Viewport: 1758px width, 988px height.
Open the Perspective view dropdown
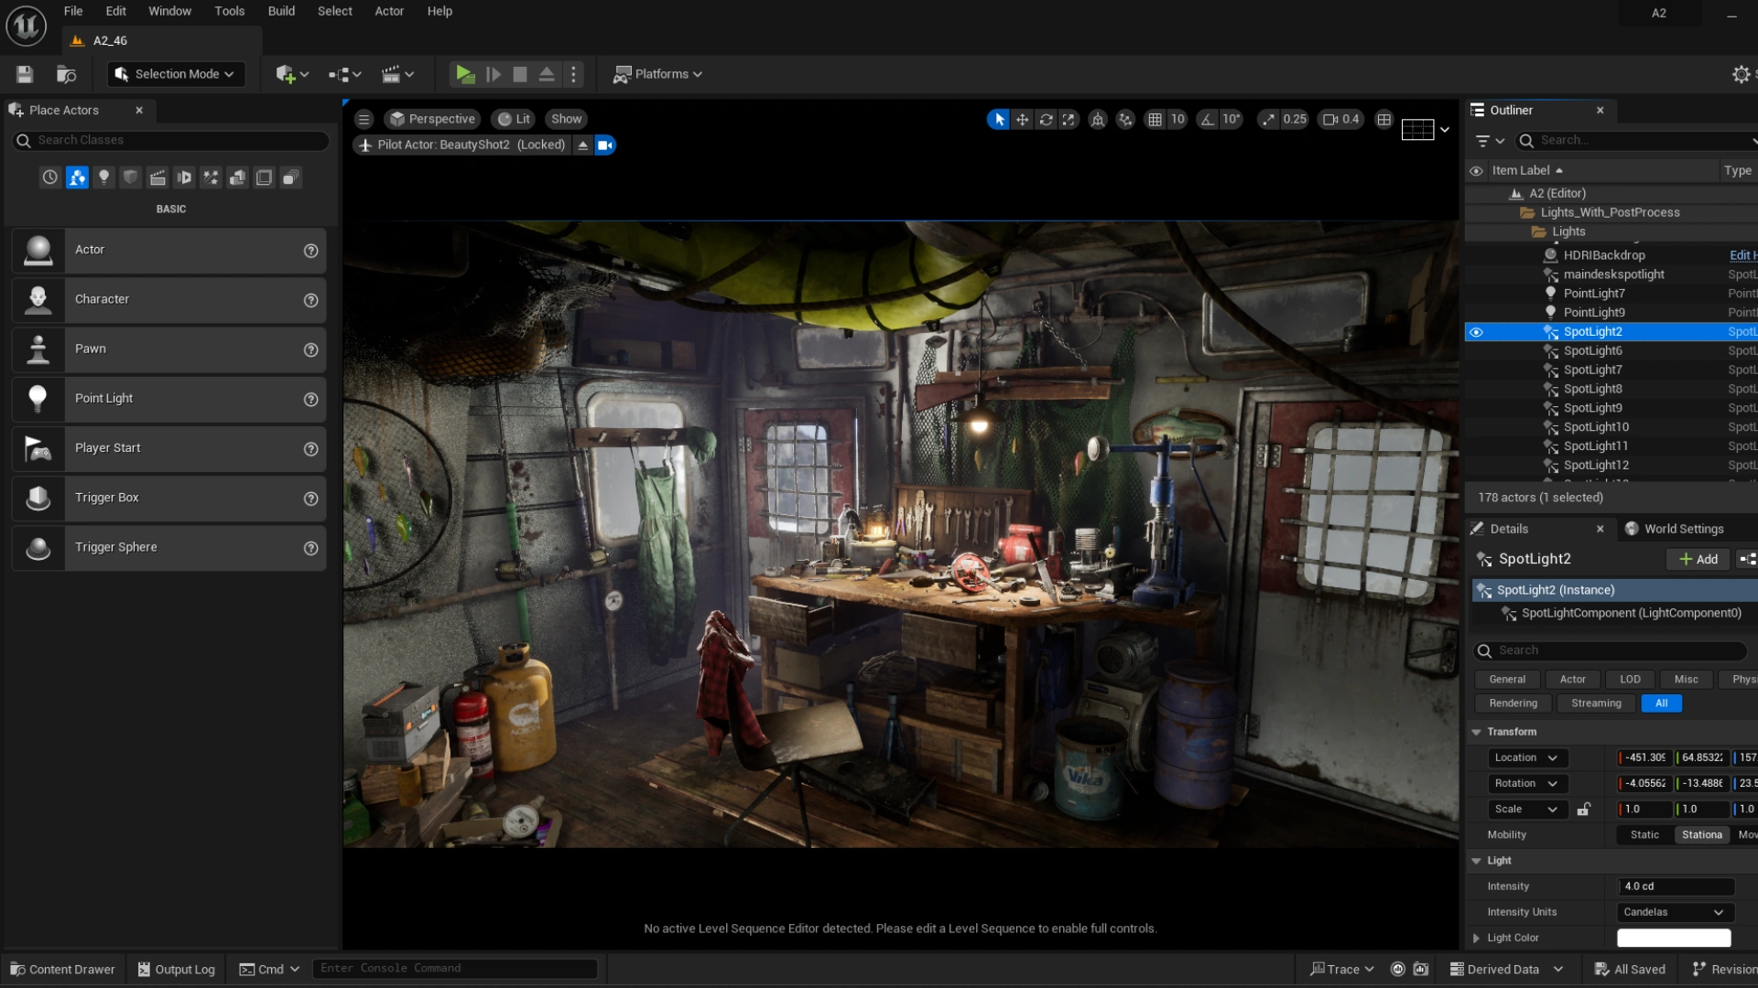432,118
